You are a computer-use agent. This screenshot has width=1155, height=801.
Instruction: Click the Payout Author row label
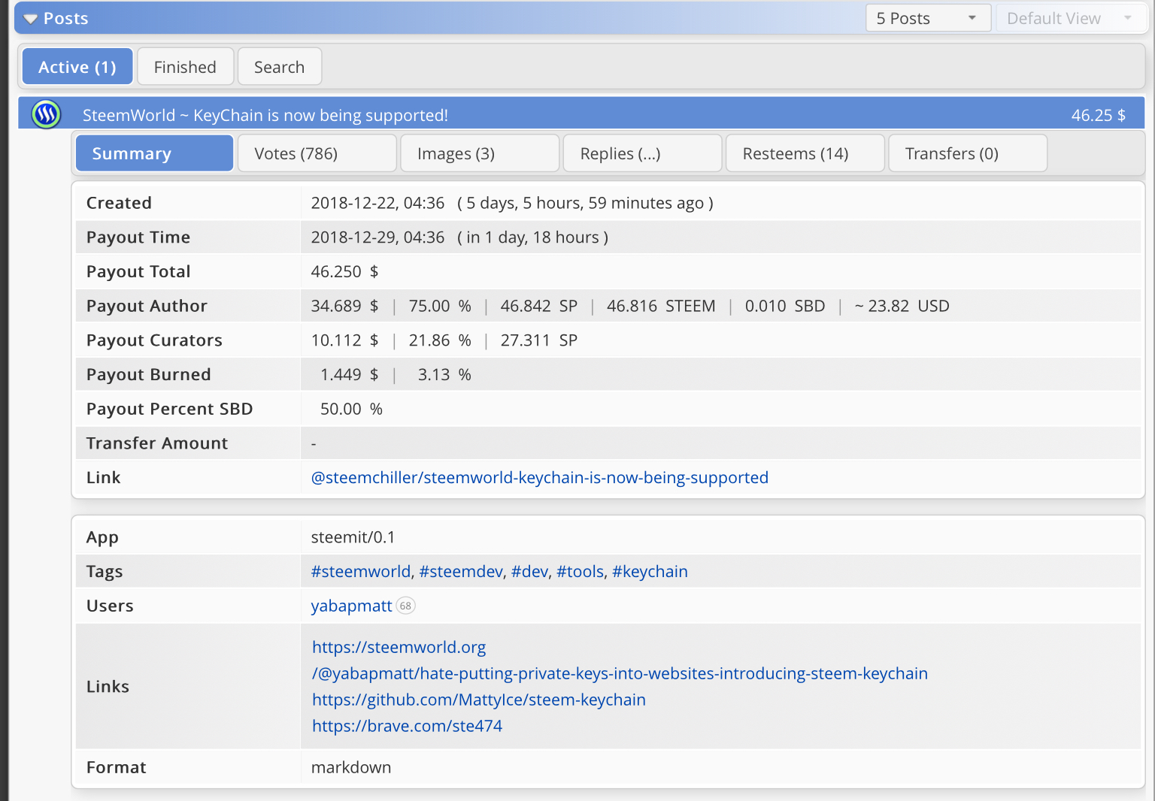147,306
